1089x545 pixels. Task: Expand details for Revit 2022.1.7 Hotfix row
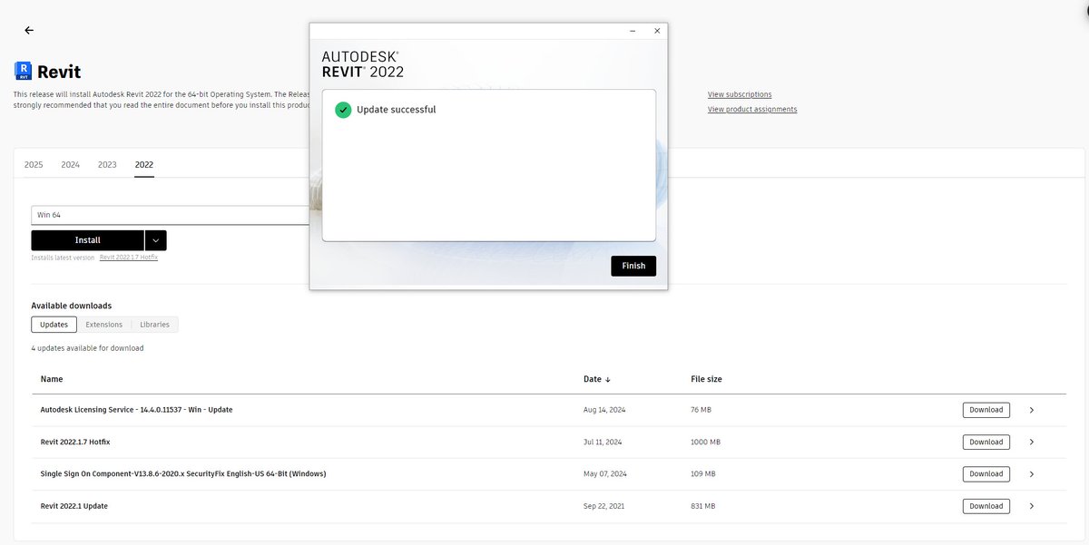[x=1032, y=443]
